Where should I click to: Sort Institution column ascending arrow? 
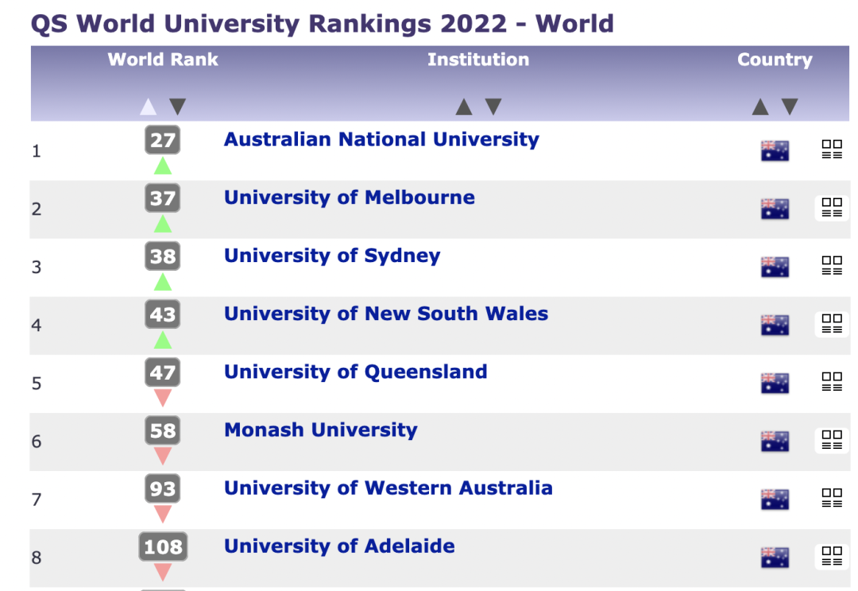(464, 106)
